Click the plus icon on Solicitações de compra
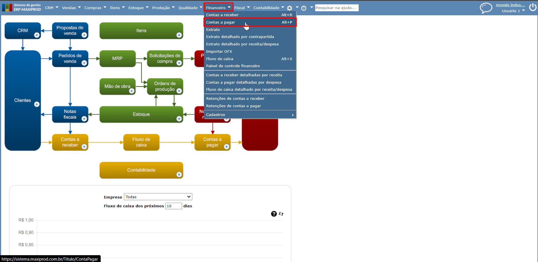This screenshot has height=262, width=538. click(x=179, y=63)
